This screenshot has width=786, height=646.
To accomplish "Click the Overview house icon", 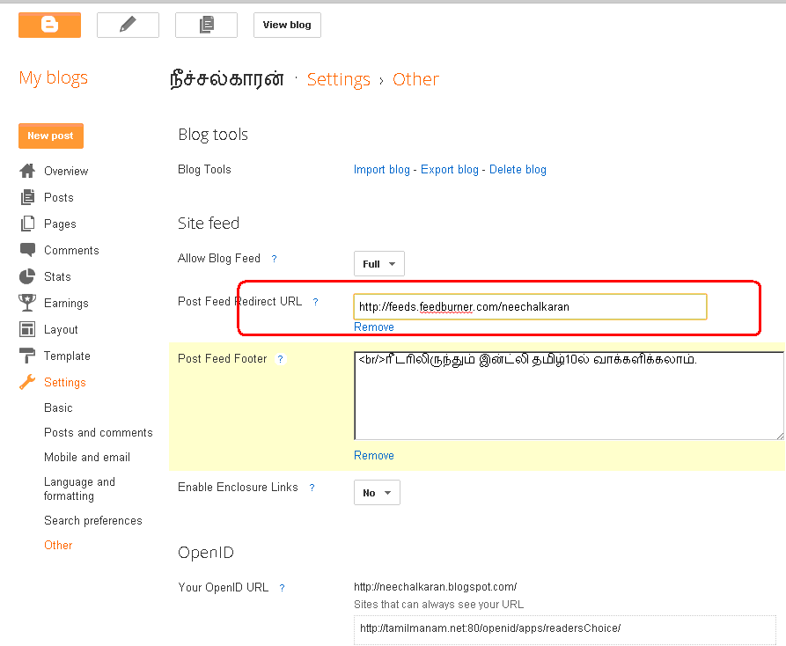I will click(x=27, y=171).
